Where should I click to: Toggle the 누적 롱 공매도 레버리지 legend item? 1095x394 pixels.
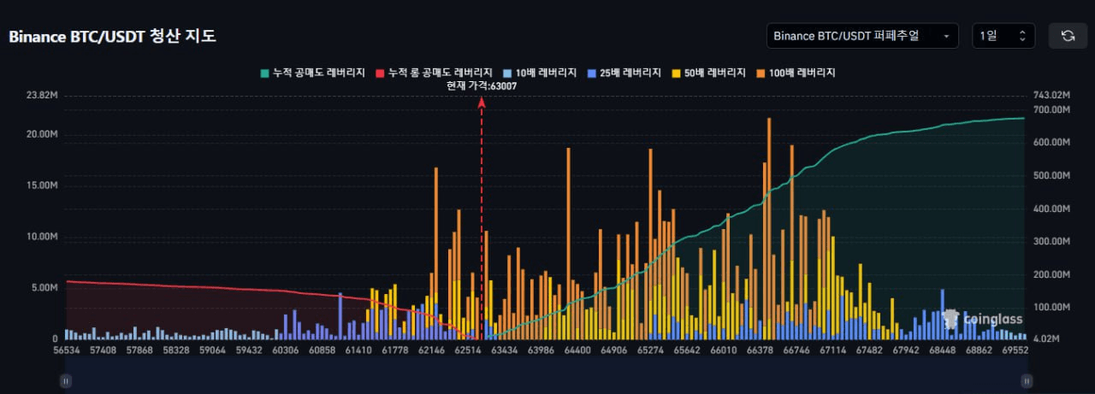pyautogui.click(x=434, y=73)
